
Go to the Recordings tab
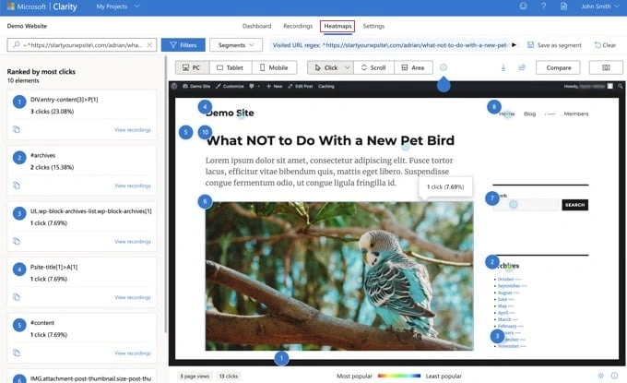[296, 26]
